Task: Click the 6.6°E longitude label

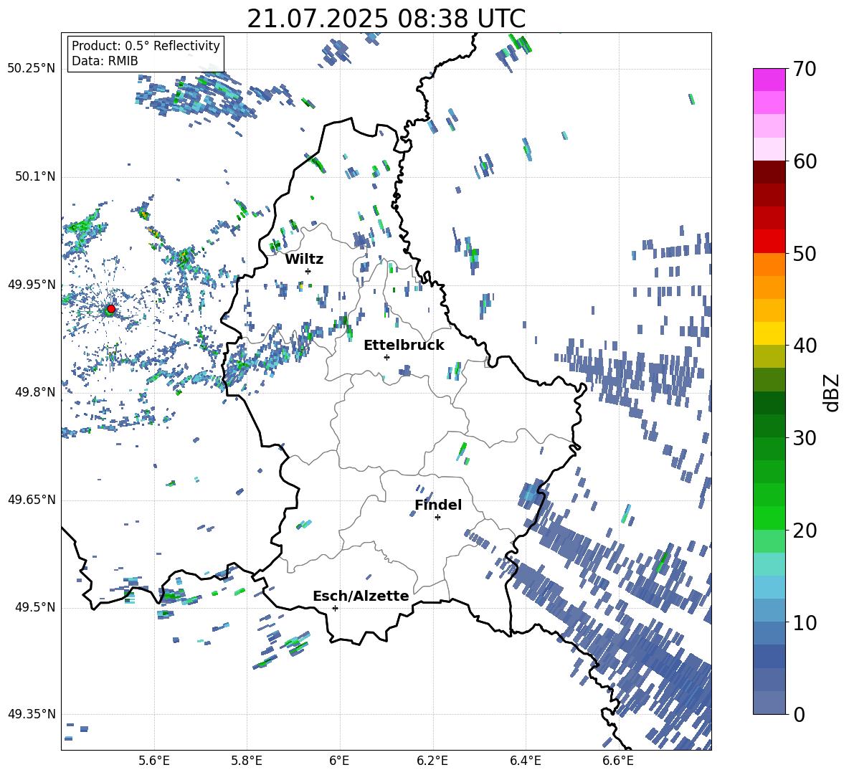Action: [x=618, y=761]
